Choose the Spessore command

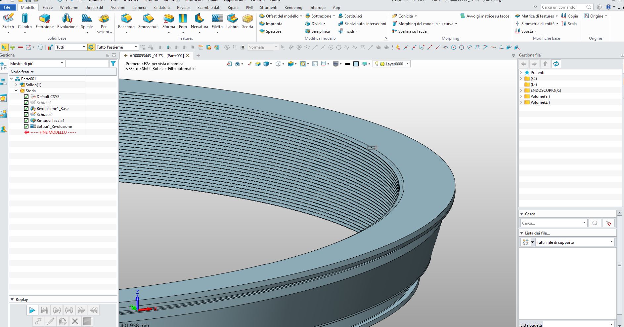(x=270, y=31)
